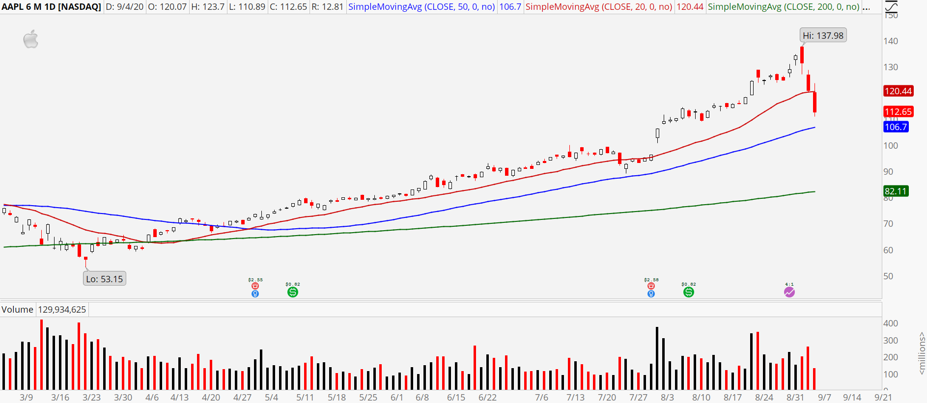The image size is (927, 403).
Task: Click the open price O: 120.07
Action: 167,7
